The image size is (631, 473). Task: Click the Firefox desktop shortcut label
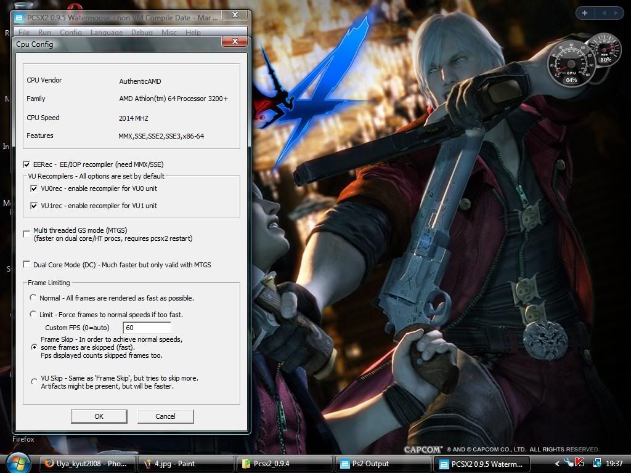tap(23, 439)
